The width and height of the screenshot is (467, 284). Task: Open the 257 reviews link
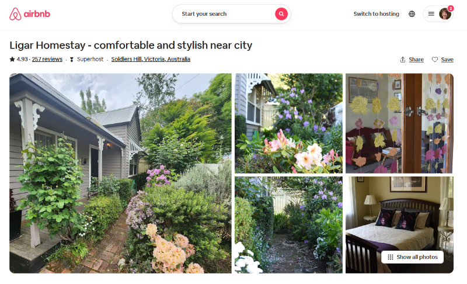point(47,59)
